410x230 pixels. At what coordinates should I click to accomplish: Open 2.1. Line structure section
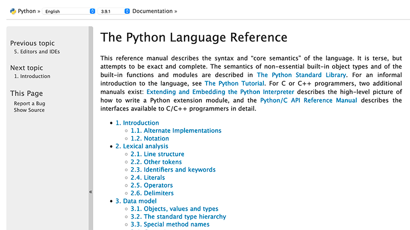[157, 154]
